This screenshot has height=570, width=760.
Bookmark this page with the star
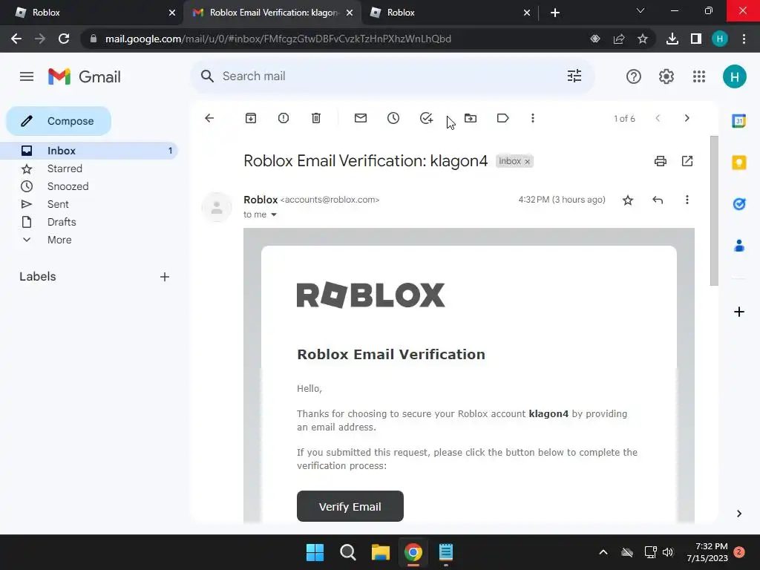tap(643, 39)
